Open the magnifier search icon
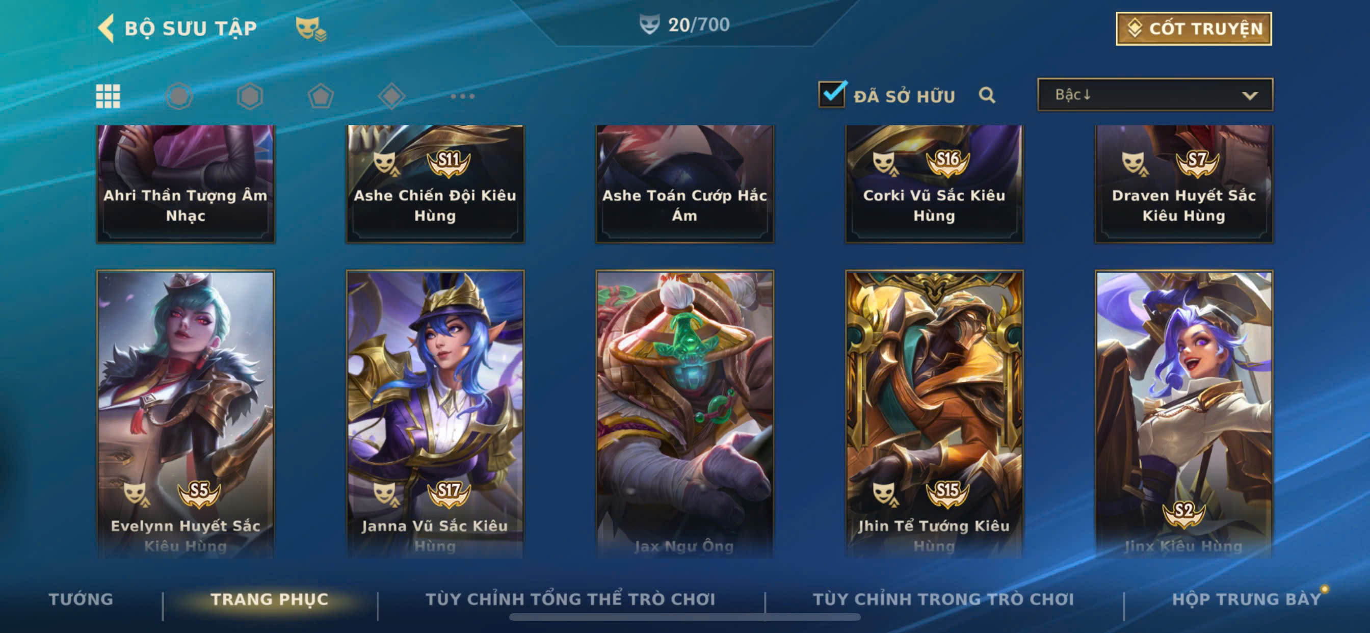This screenshot has height=633, width=1370. 987,95
